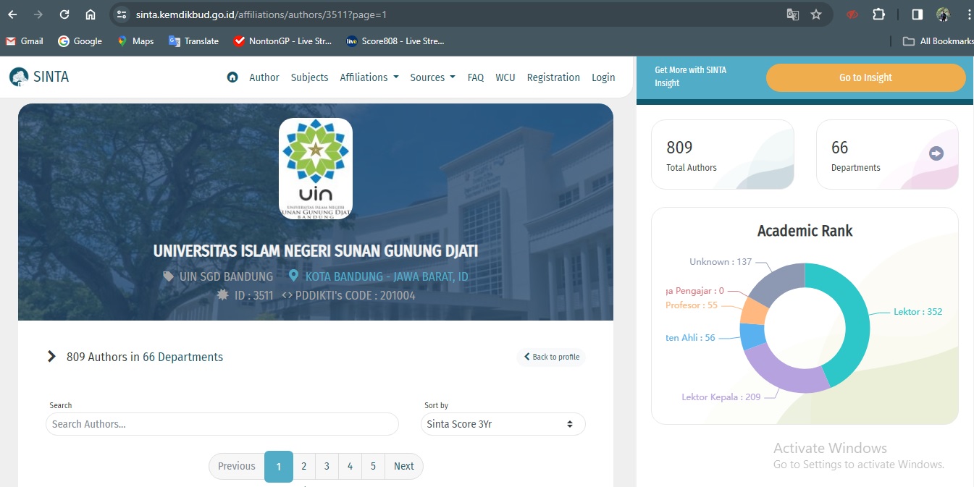Viewport: 974px width, 487px height.
Task: Go to page 3 of authors
Action: point(327,466)
